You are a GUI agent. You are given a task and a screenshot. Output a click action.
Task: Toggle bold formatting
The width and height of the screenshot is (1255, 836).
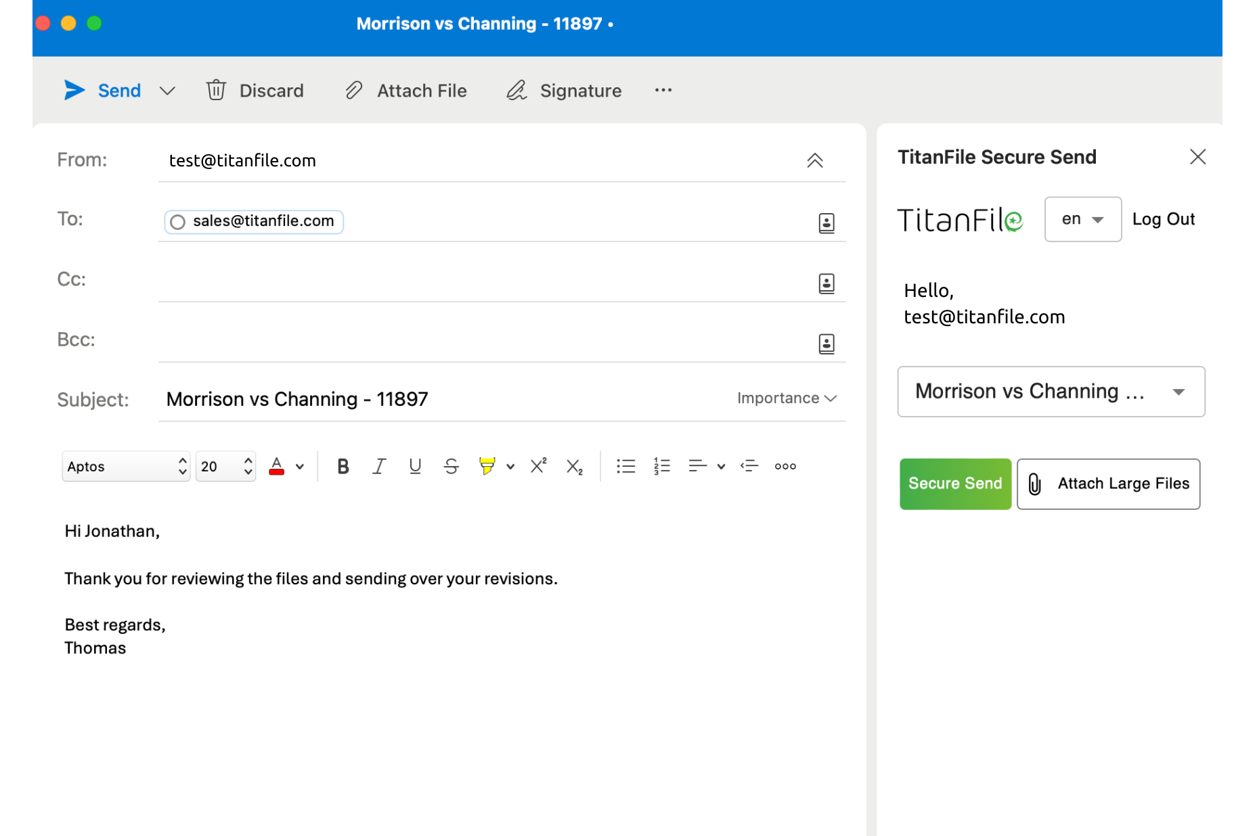[x=343, y=466]
